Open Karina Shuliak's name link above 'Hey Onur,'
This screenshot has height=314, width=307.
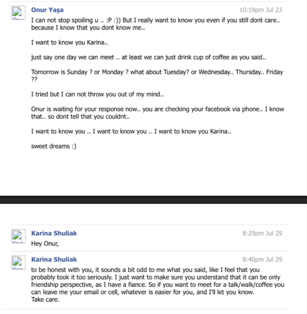click(x=54, y=233)
